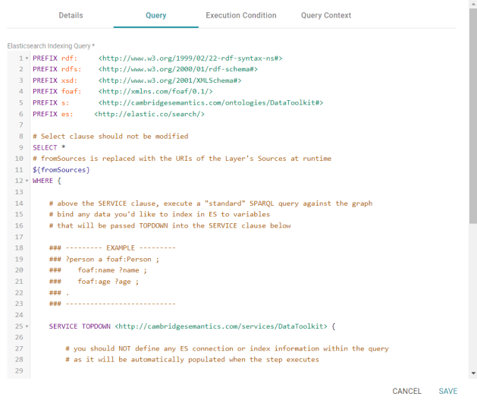Click the XMLSchema URL on line 3
Image resolution: width=477 pixels, height=400 pixels.
pyautogui.click(x=170, y=80)
